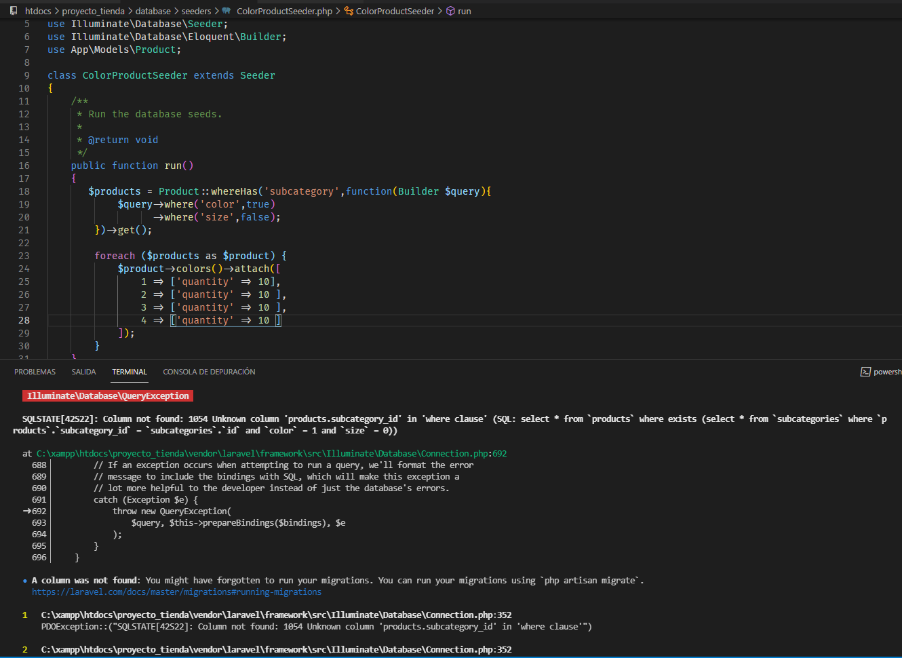Click 'use Illuminate\Database\Eloquent\Builder;' import
Image resolution: width=902 pixels, height=658 pixels.
point(167,37)
